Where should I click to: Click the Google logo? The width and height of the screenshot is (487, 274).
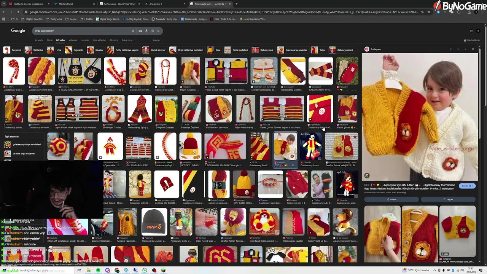coord(18,30)
